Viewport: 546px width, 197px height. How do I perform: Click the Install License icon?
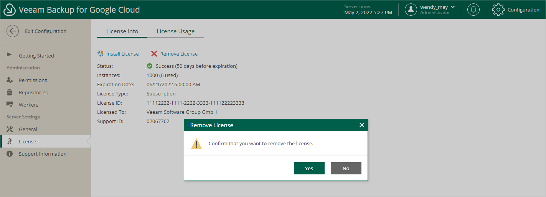pyautogui.click(x=101, y=54)
